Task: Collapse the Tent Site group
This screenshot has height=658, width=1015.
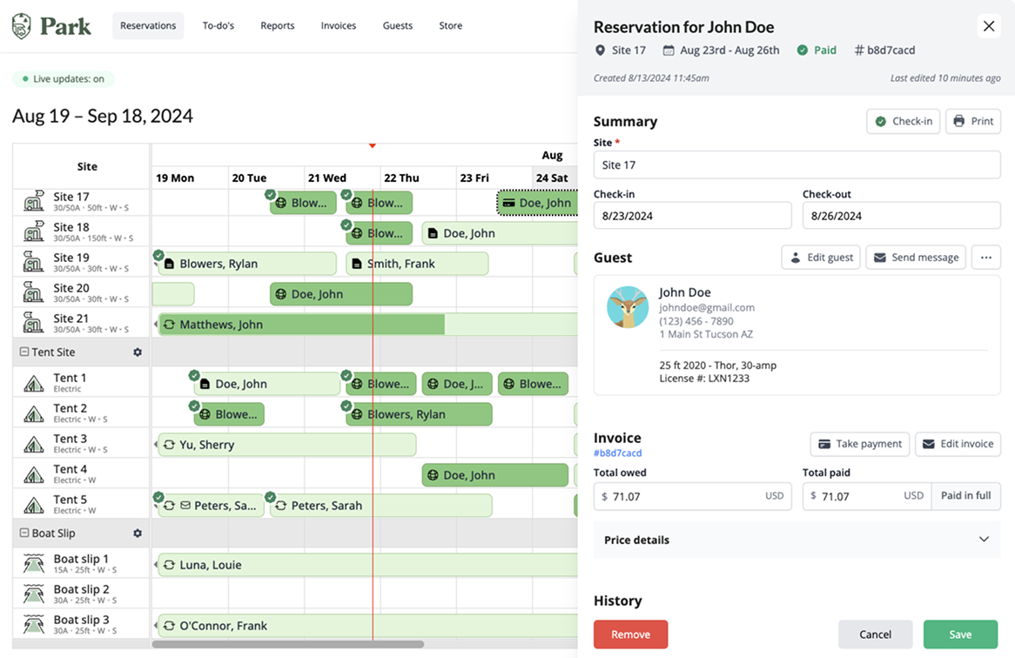Action: [24, 352]
